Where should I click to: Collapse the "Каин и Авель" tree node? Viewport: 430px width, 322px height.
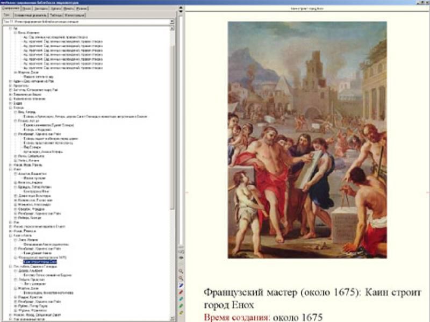point(11,235)
